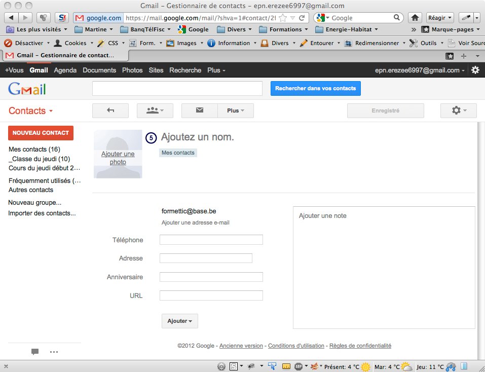Reload the page with the refresh icon
The image size is (485, 372).
[x=302, y=18]
